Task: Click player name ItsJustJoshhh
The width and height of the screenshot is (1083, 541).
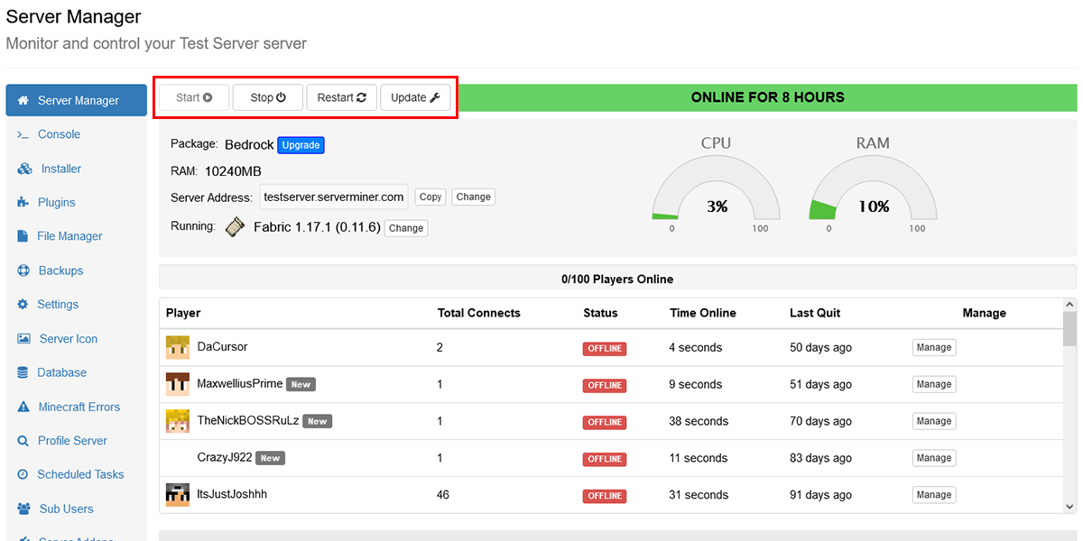Action: pyautogui.click(x=232, y=494)
